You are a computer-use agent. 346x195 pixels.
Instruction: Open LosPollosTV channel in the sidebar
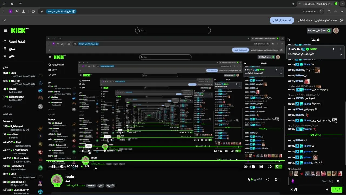coord(23,191)
